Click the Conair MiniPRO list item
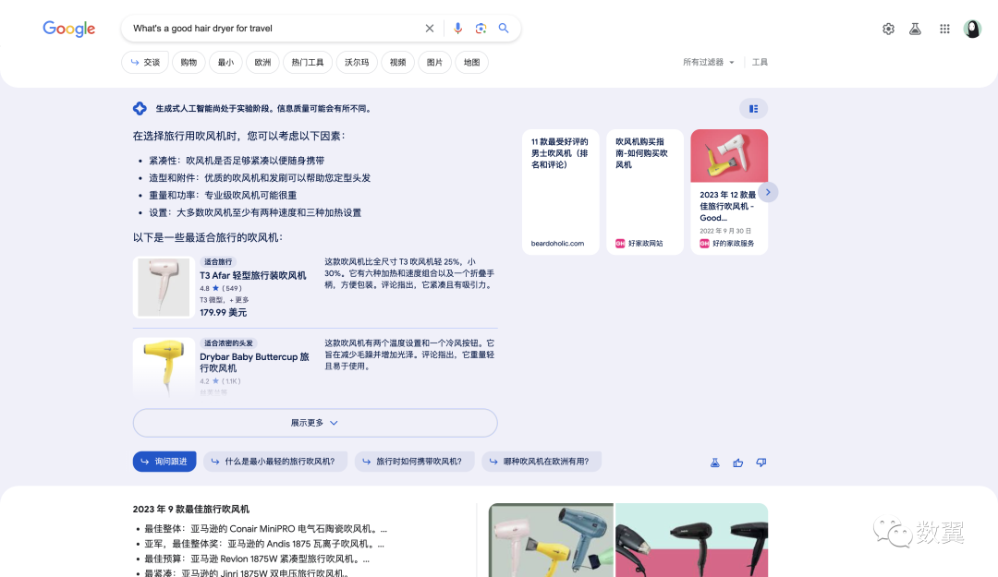Viewport: 998px width, 577px height. coord(265,529)
